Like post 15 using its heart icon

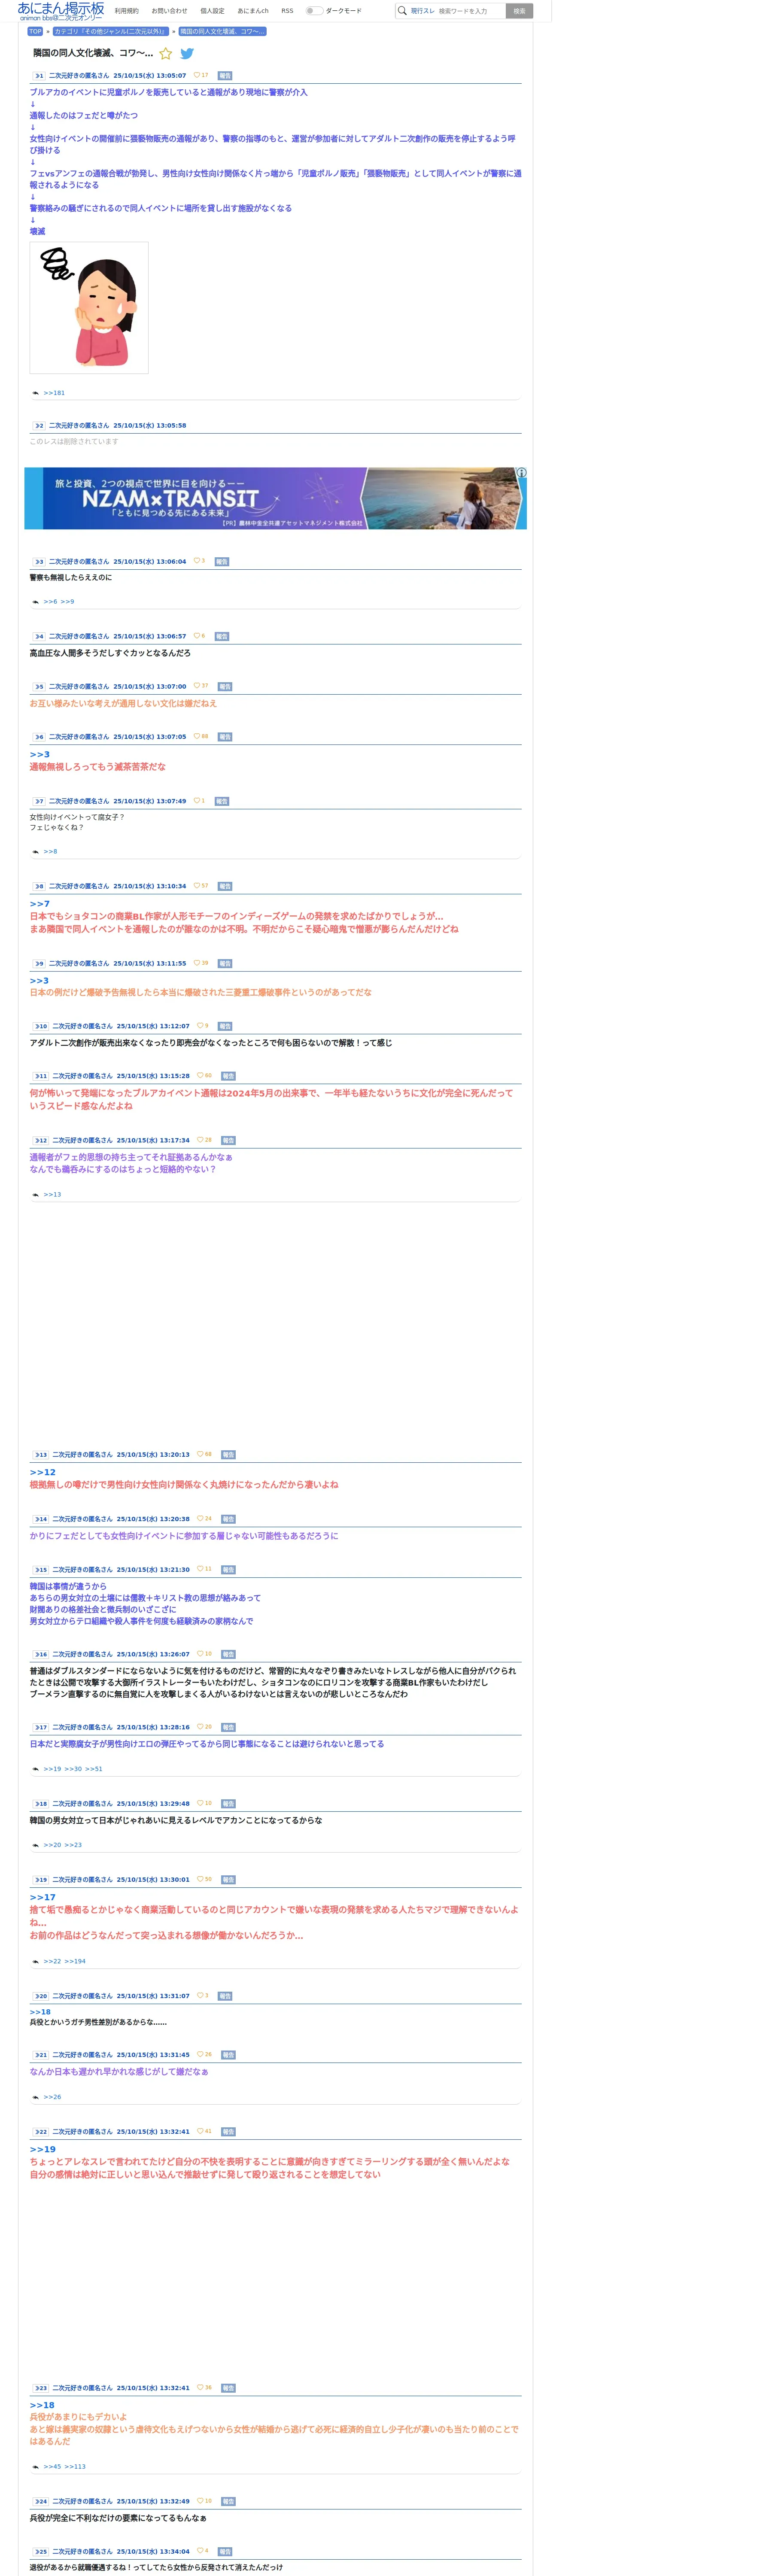(200, 1569)
